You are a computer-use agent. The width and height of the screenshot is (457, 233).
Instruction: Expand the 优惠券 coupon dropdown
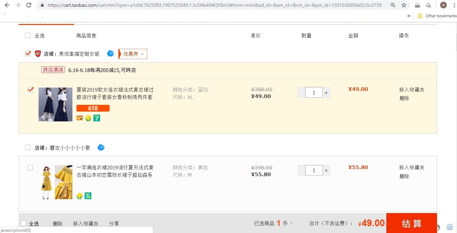tap(133, 54)
